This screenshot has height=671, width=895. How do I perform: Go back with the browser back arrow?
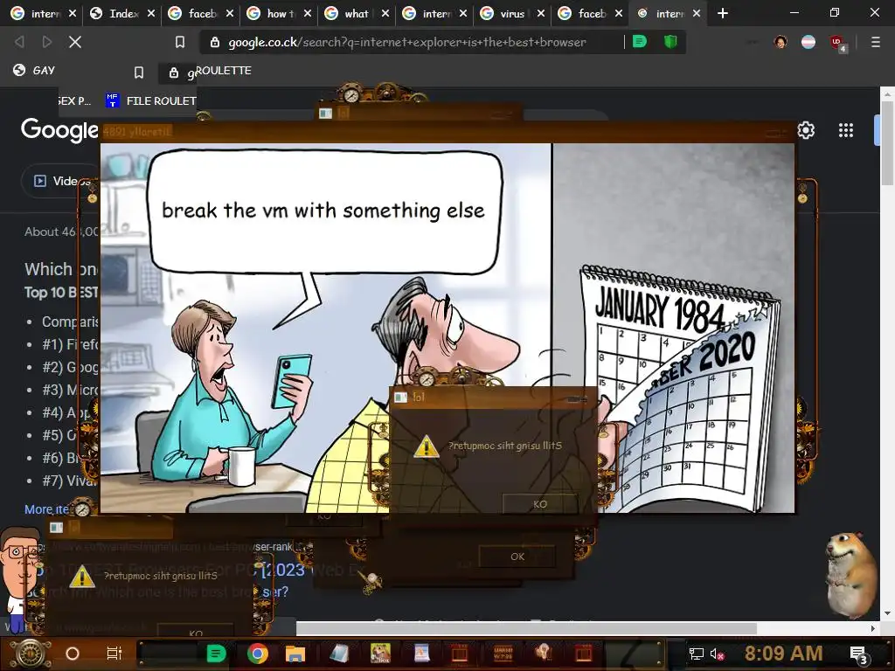tap(19, 42)
